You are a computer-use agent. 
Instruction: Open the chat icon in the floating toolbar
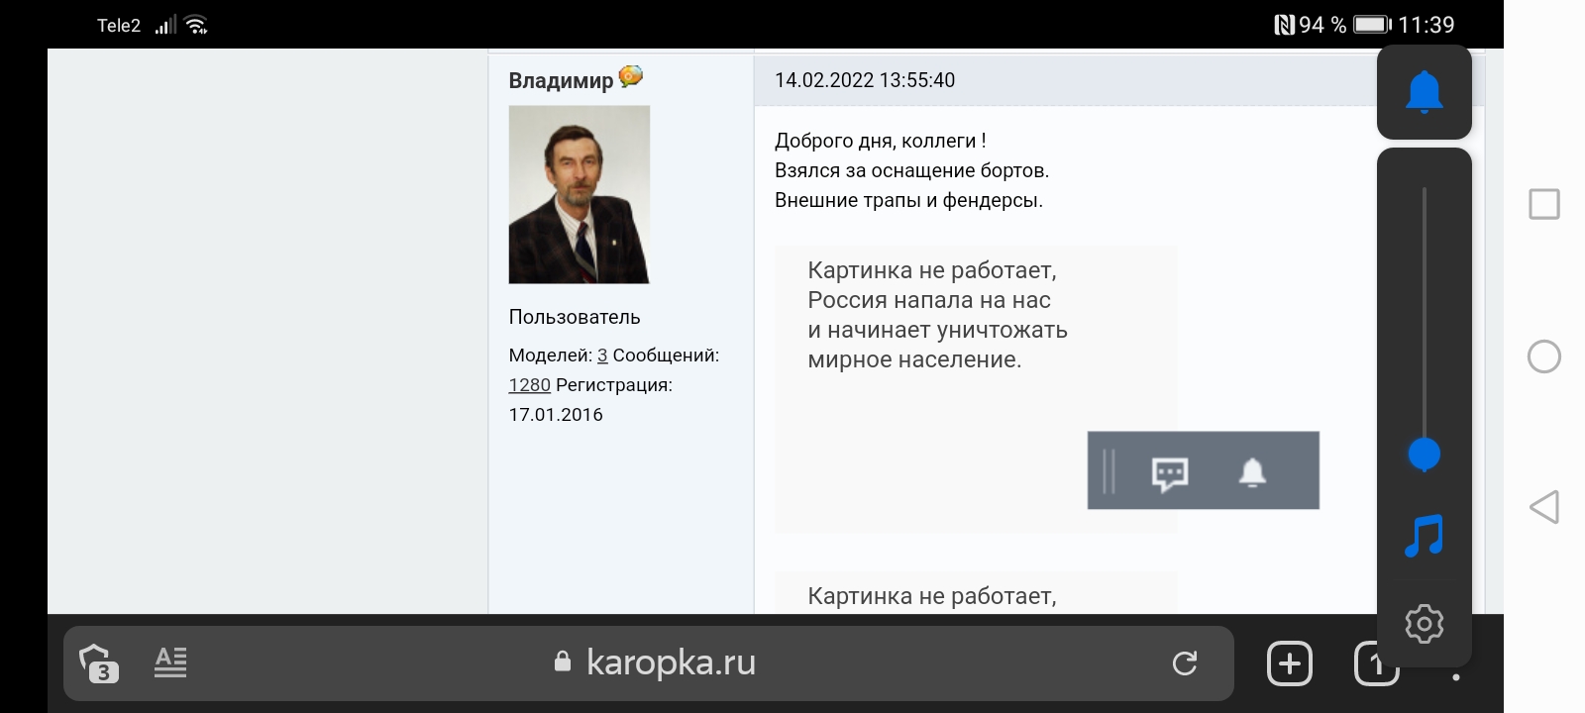[1170, 472]
